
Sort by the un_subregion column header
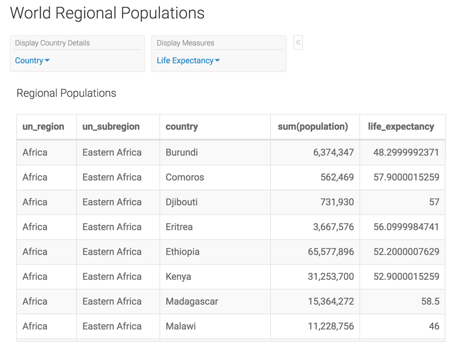pyautogui.click(x=111, y=126)
